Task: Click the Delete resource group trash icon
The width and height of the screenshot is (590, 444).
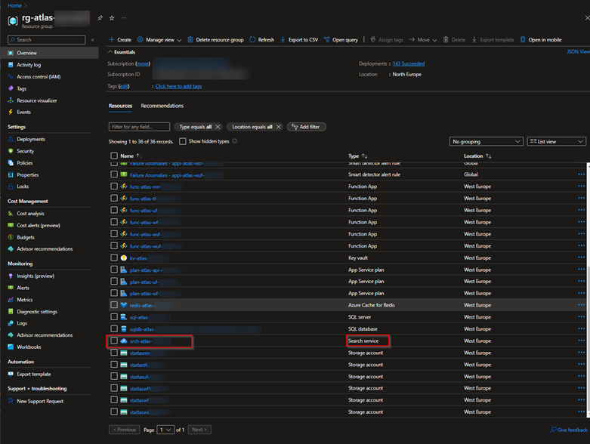Action: tap(190, 39)
